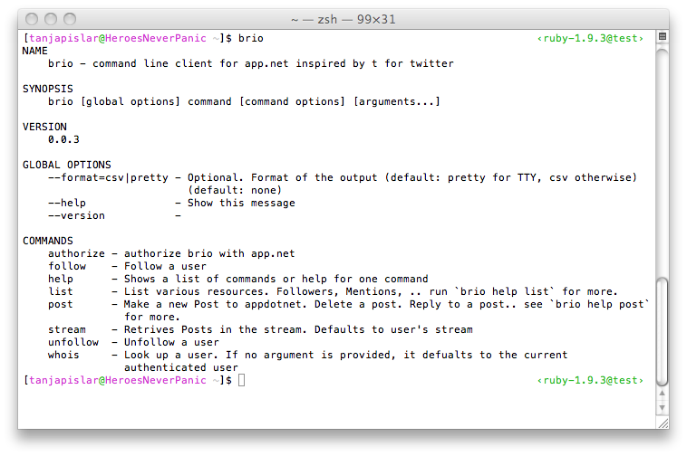
Task: Click the version number 0.0.3
Action: 63,139
